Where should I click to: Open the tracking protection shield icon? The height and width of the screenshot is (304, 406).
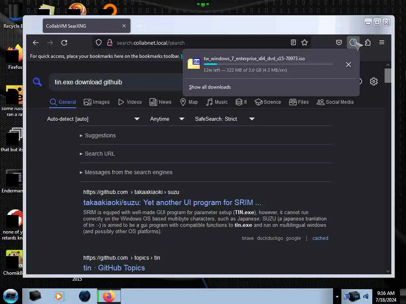pos(99,43)
